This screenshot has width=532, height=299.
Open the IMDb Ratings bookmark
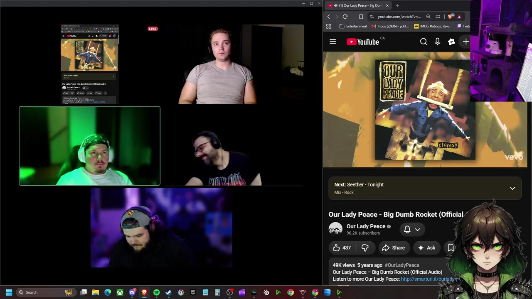coord(432,26)
